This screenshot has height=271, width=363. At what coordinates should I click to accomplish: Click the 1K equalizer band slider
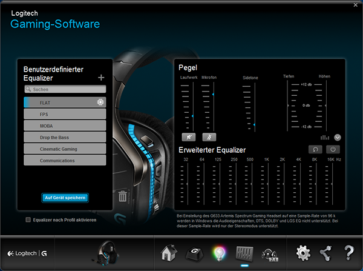click(268, 184)
